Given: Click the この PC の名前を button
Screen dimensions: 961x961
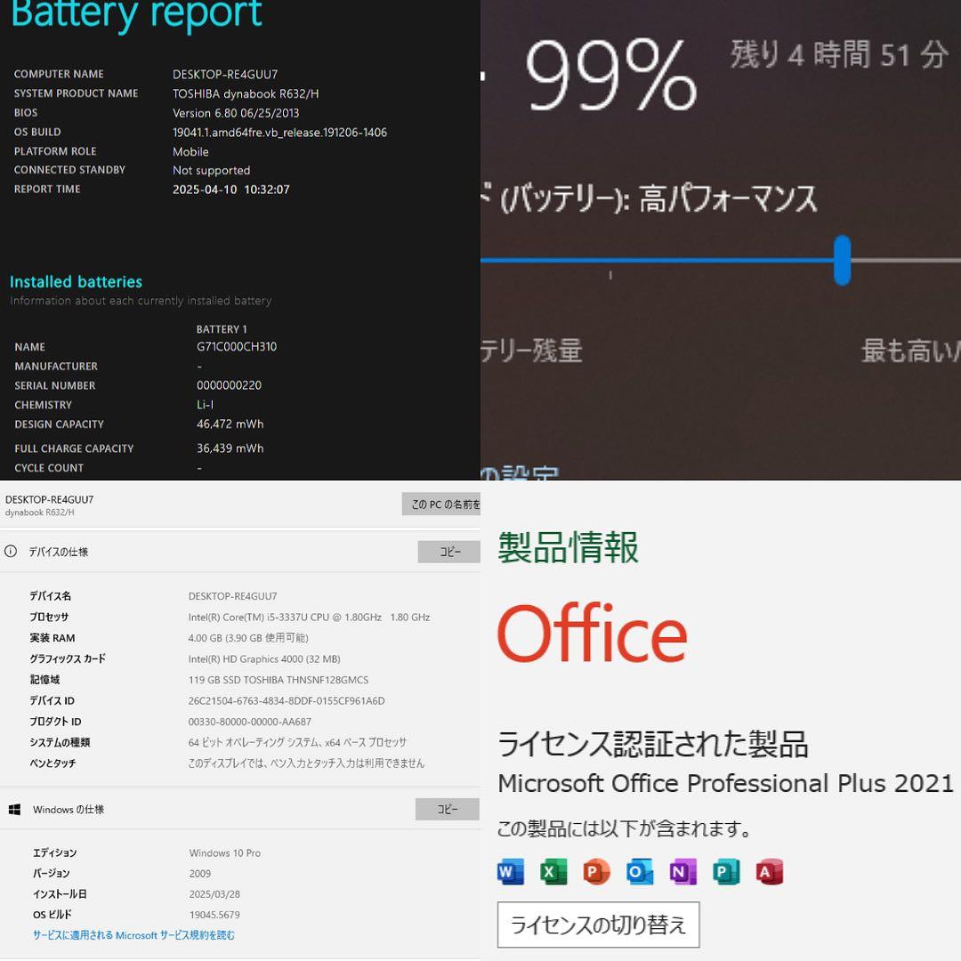Looking at the screenshot, I should click(x=441, y=504).
